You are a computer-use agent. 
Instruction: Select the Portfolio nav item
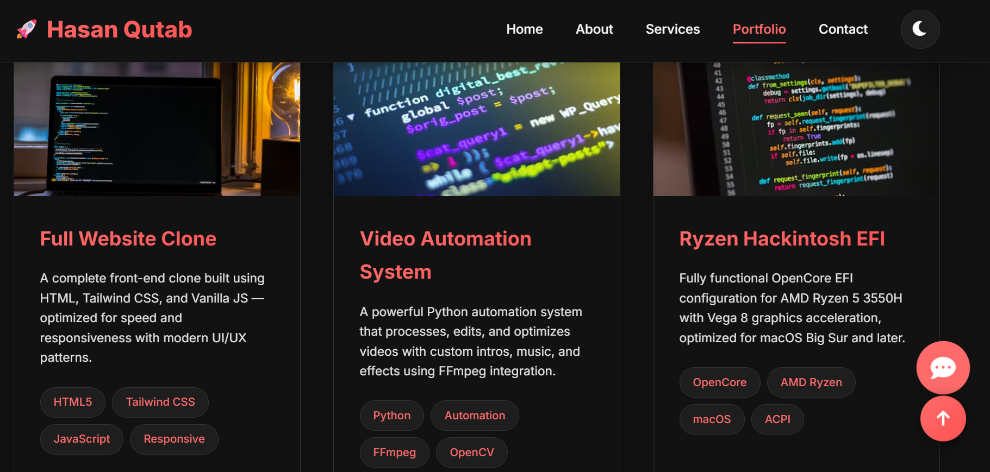[x=759, y=29]
